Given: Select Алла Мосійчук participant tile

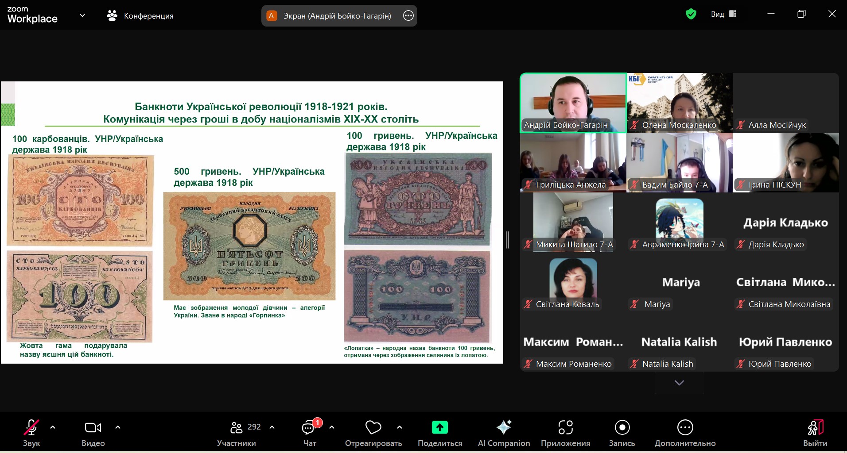Looking at the screenshot, I should (x=785, y=103).
